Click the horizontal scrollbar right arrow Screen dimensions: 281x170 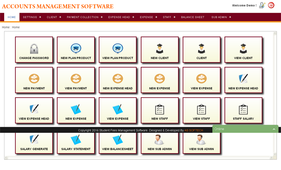271,157
